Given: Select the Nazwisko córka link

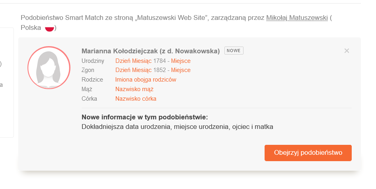Looking at the screenshot, I should (136, 99).
